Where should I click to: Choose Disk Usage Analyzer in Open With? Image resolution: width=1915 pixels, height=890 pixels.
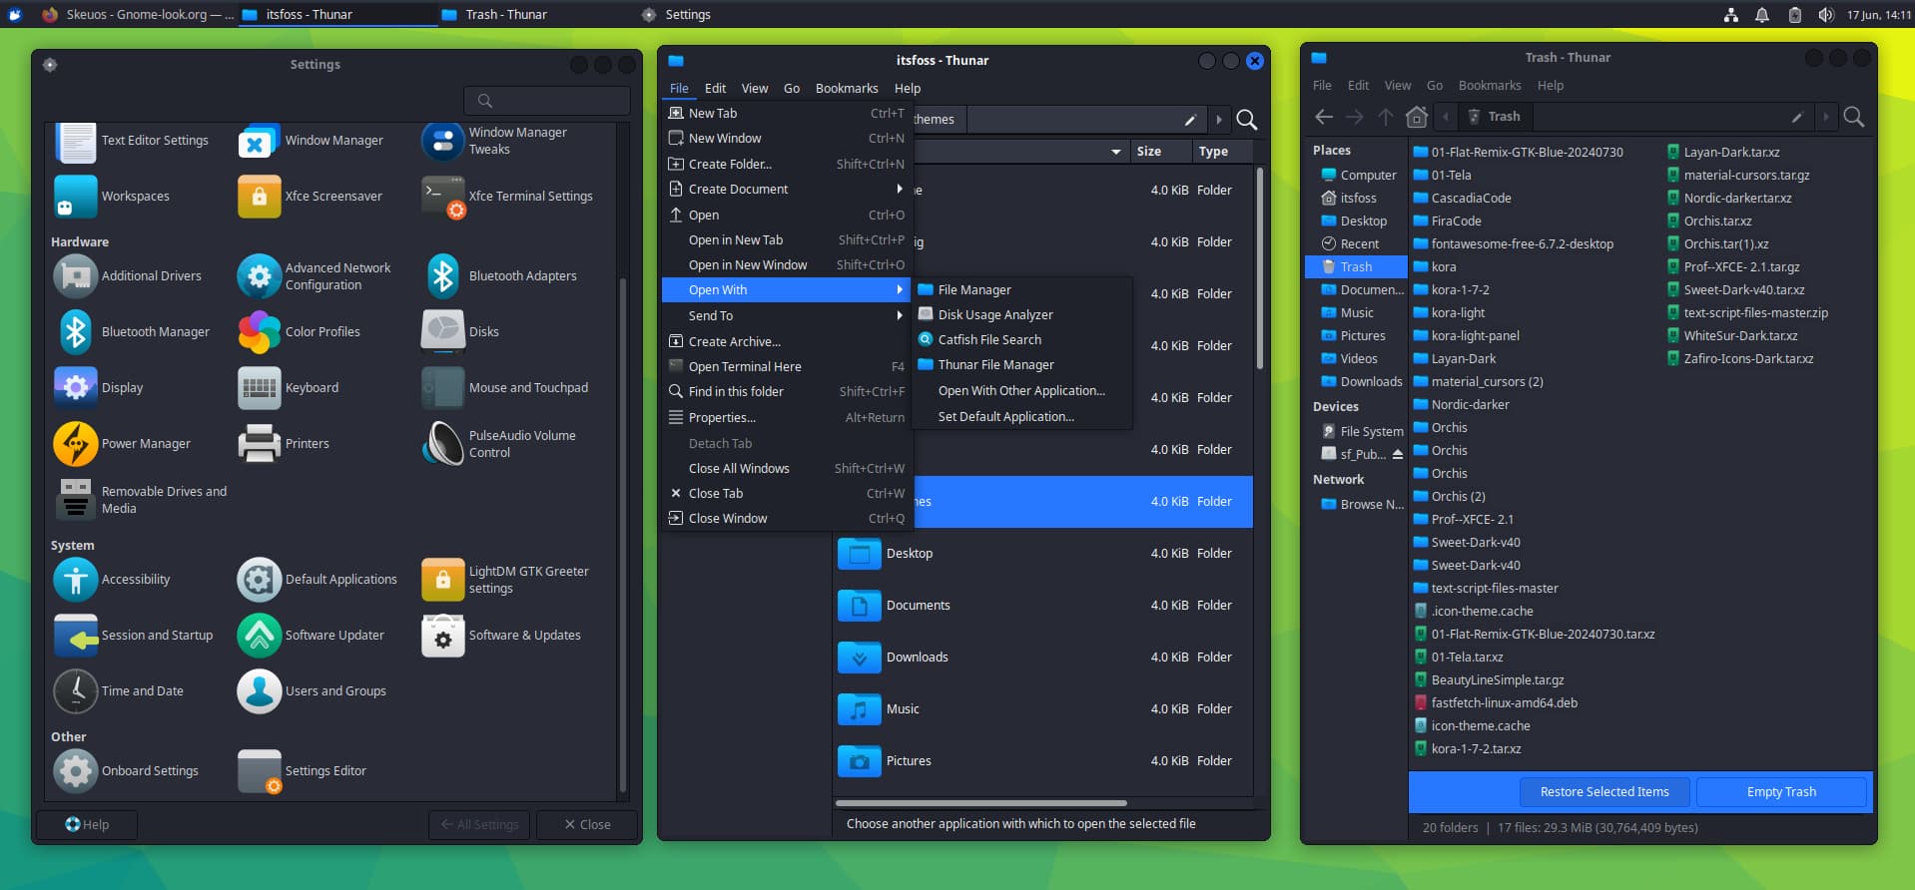point(1022,315)
